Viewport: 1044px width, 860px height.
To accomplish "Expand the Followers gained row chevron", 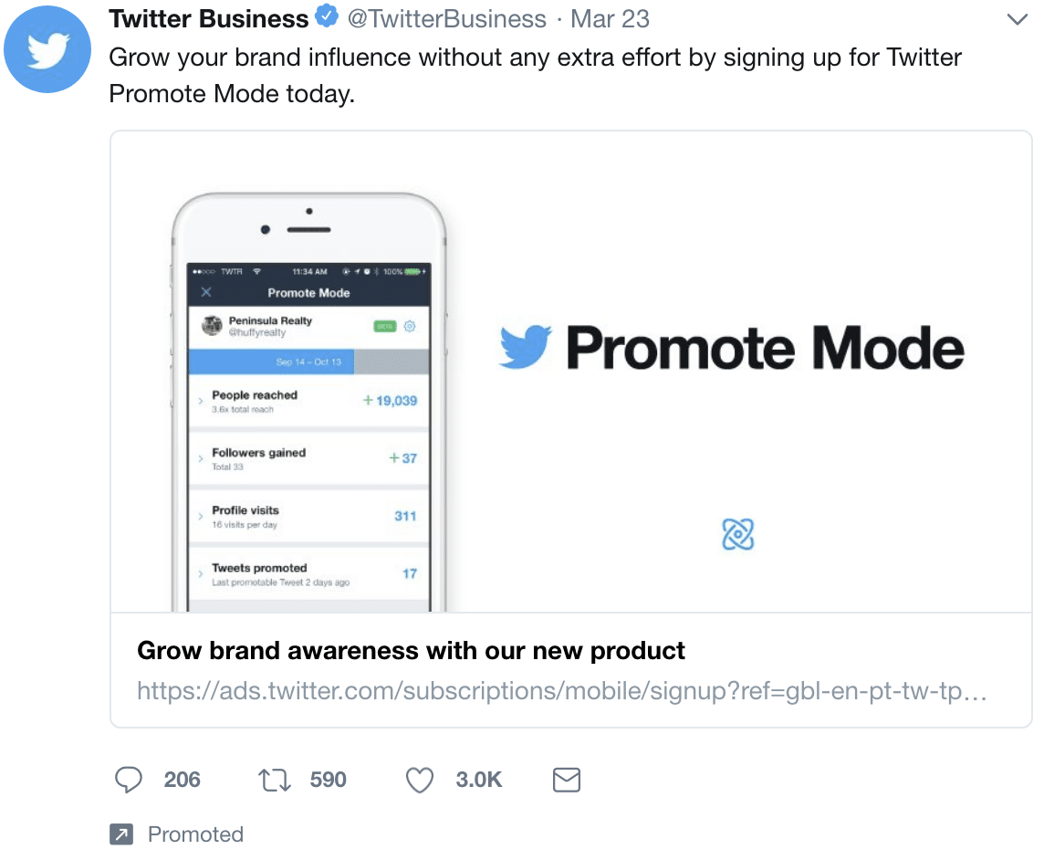I will click(x=201, y=458).
